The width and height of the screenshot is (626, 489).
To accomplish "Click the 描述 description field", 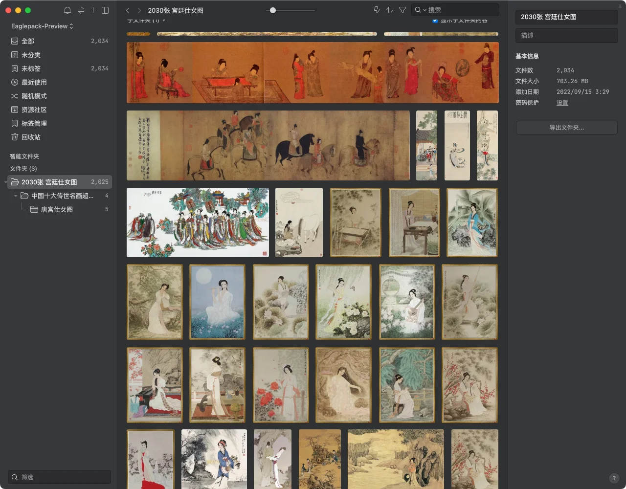I will (x=566, y=35).
